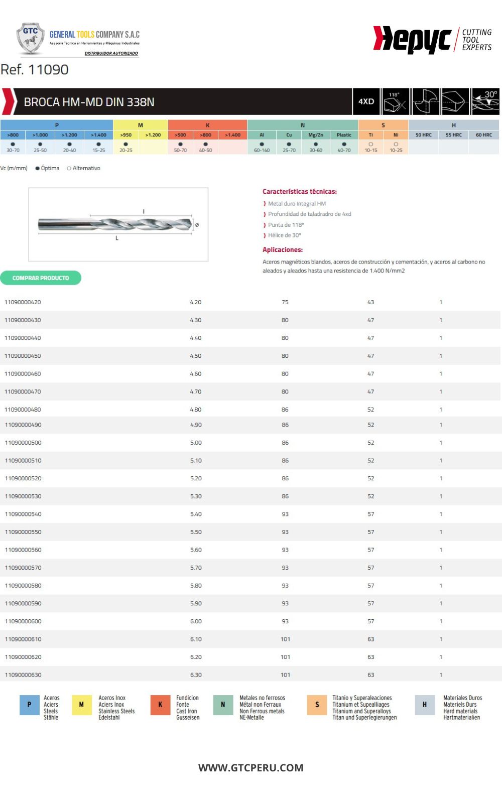Click the 30° helix angle icon
This screenshot has height=803, width=502.
point(485,101)
